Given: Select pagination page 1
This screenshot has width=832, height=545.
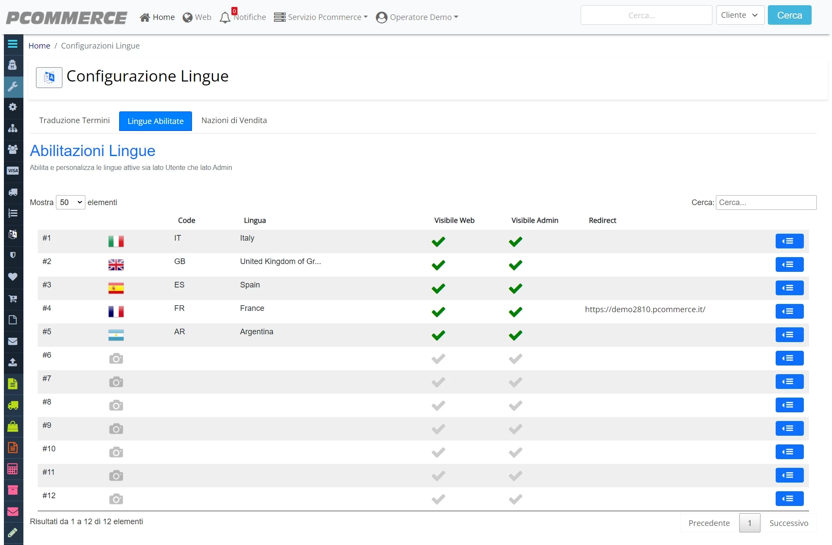Looking at the screenshot, I should tap(749, 523).
